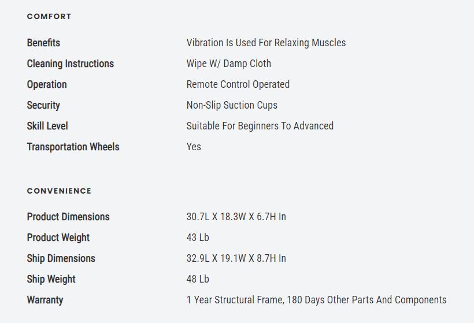Click the '48 Lb' ship weight value
The height and width of the screenshot is (323, 474).
tap(198, 279)
